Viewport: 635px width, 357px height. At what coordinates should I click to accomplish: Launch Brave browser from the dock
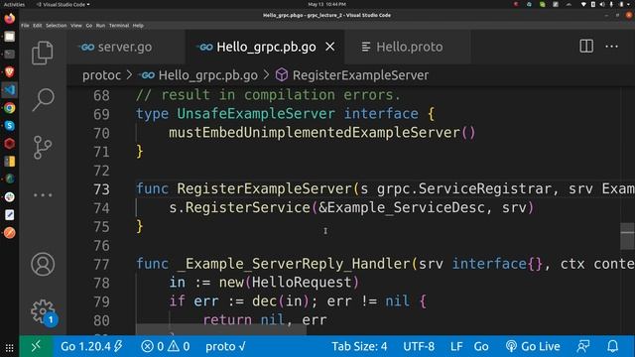pyautogui.click(x=10, y=72)
